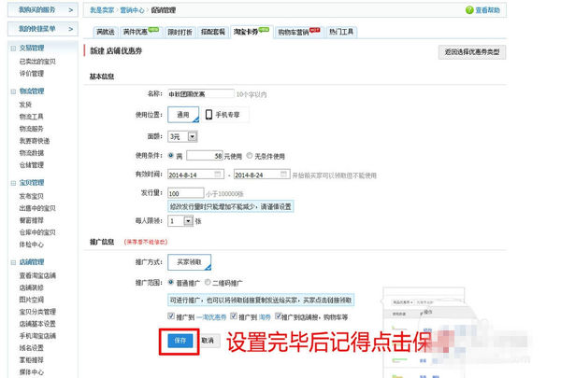Select the mobile phone icon for 手机专享
This screenshot has width=561, height=378.
coord(208,116)
